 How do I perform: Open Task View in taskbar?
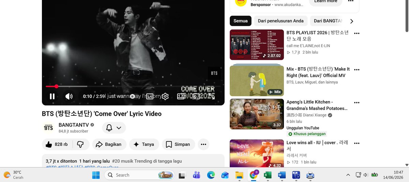tap(182, 175)
